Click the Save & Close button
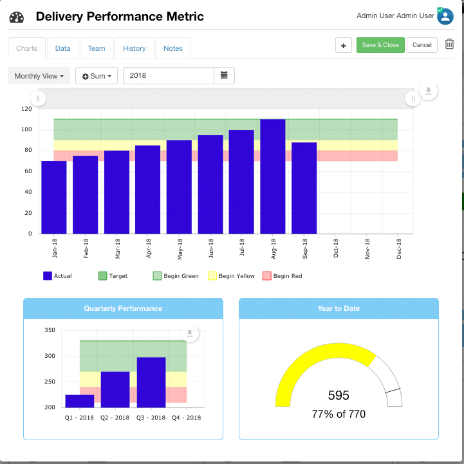 [x=380, y=45]
